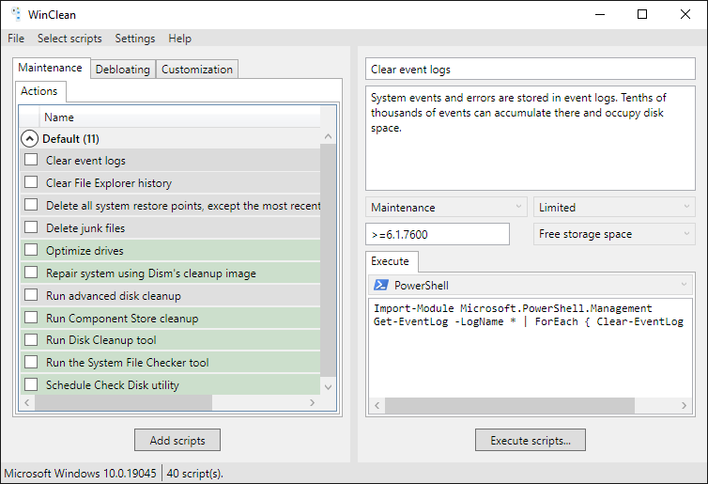Switch to the Maintenance tab
Image resolution: width=708 pixels, height=484 pixels.
pyautogui.click(x=50, y=68)
